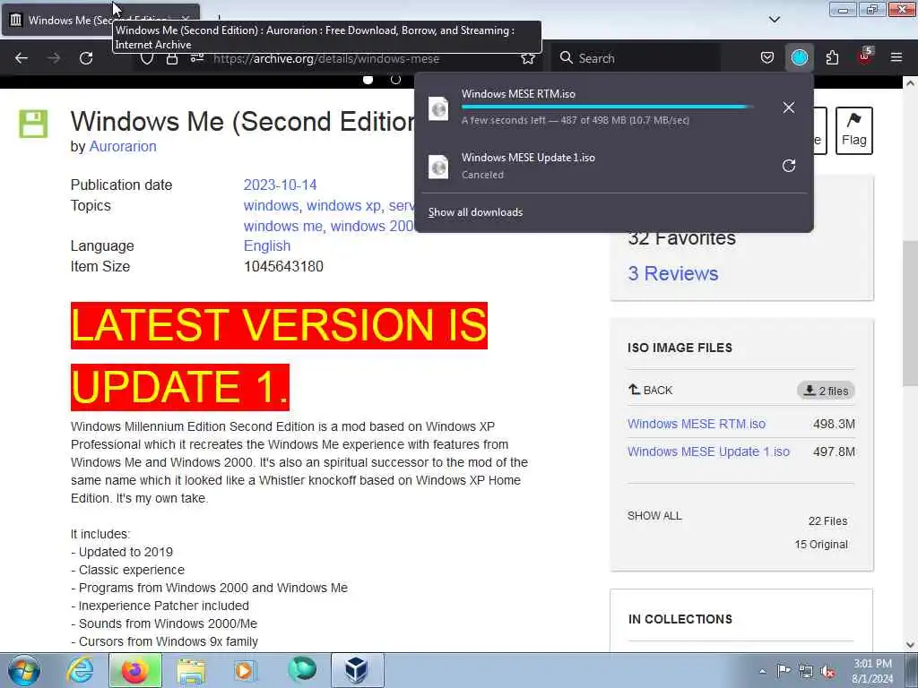
Task: Bookmark this page with the star icon
Action: 527,58
